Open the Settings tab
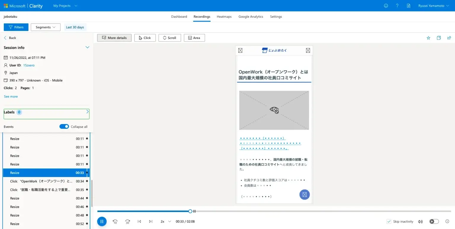The width and height of the screenshot is (455, 229). click(x=276, y=17)
